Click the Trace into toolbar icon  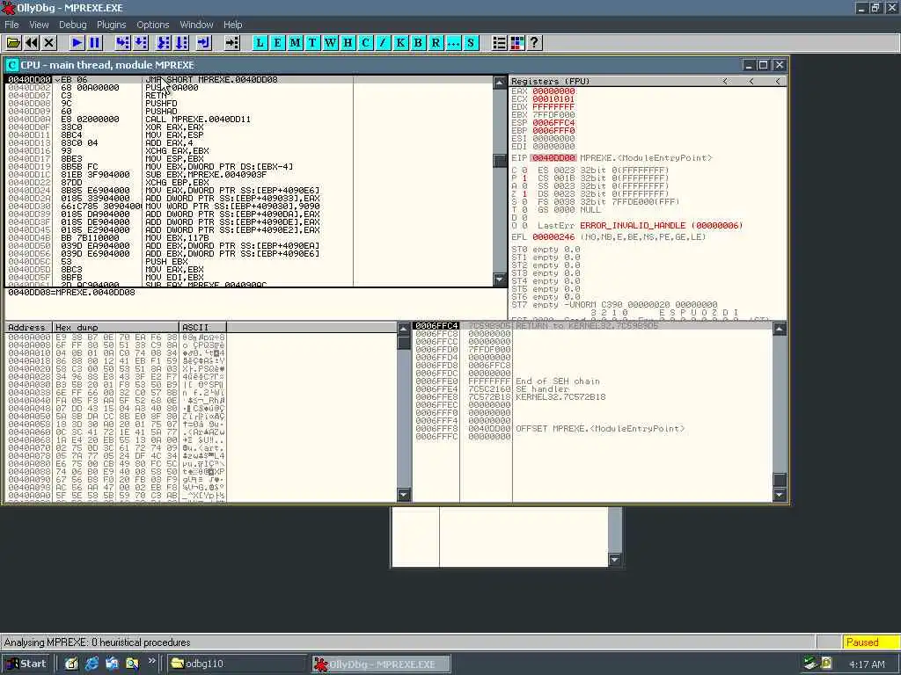pyautogui.click(x=164, y=42)
